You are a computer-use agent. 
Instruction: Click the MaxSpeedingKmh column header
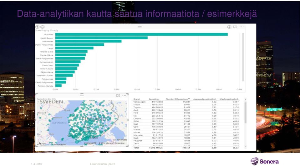229,99
